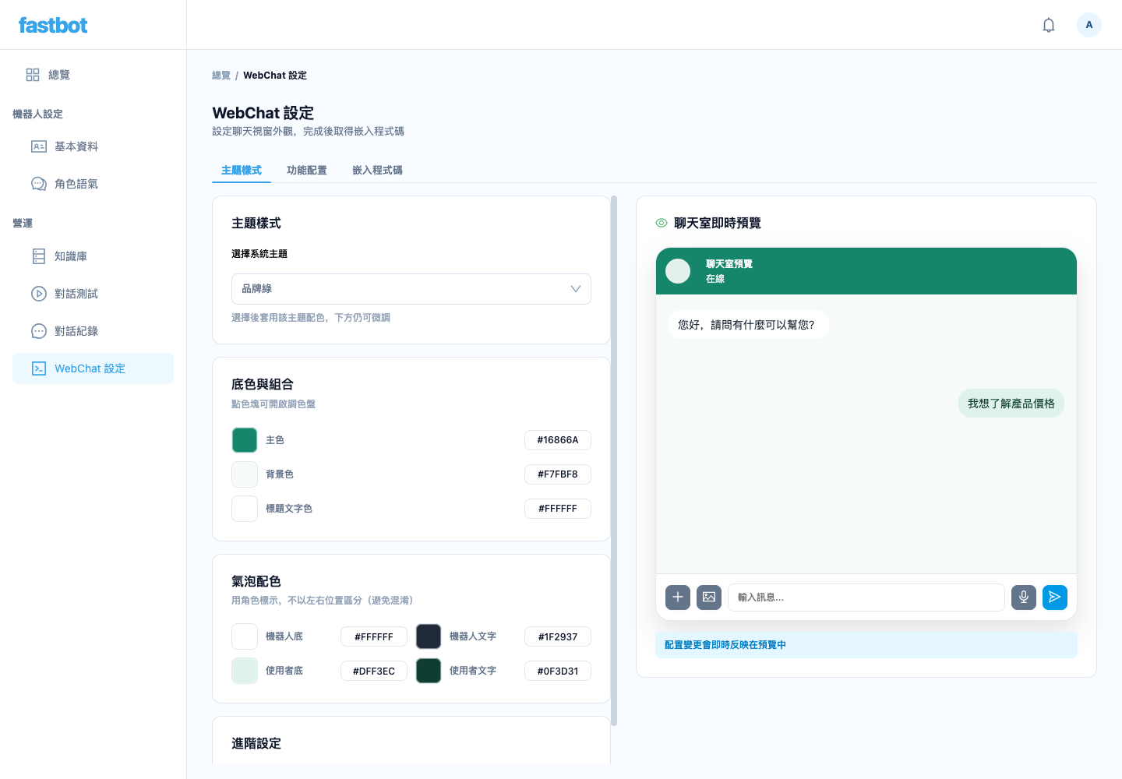Click the plus attachment button in chat preview
This screenshot has width=1122, height=779.
point(678,597)
